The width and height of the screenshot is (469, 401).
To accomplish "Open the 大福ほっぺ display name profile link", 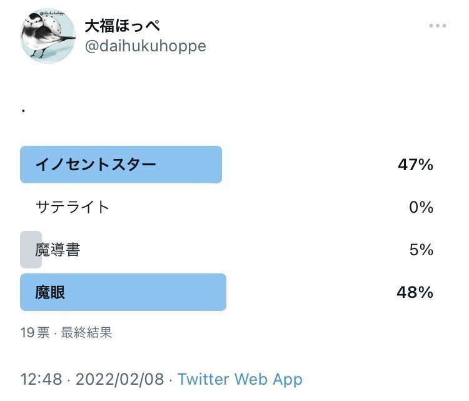I will click(122, 26).
